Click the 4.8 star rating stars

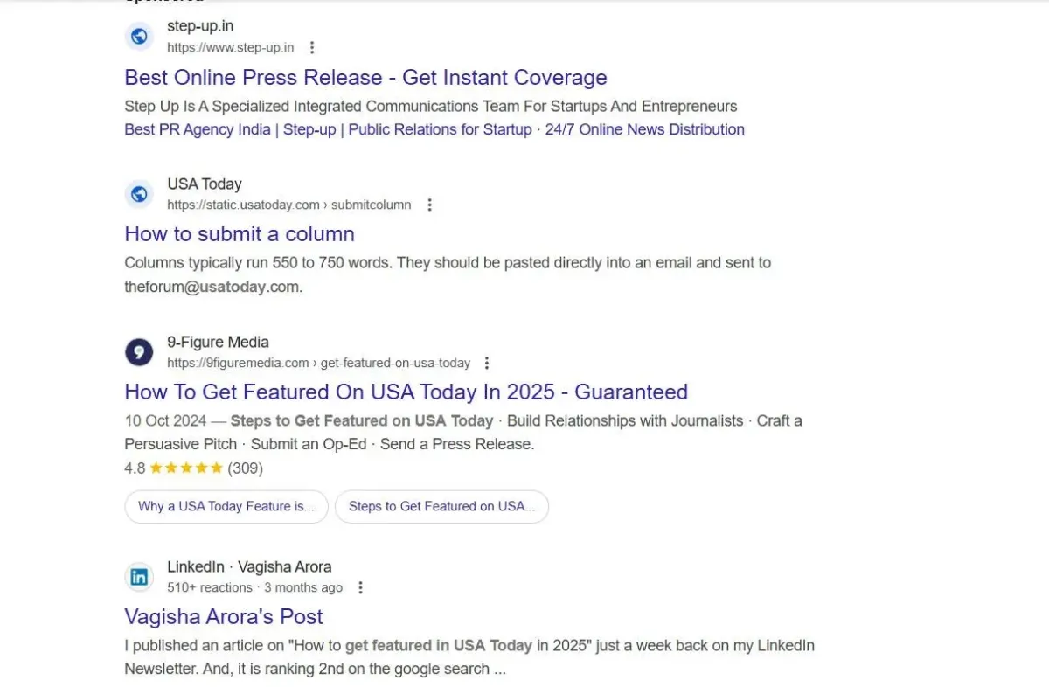186,468
